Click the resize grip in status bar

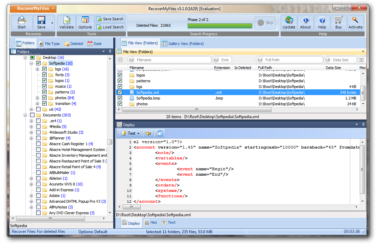click(x=363, y=232)
